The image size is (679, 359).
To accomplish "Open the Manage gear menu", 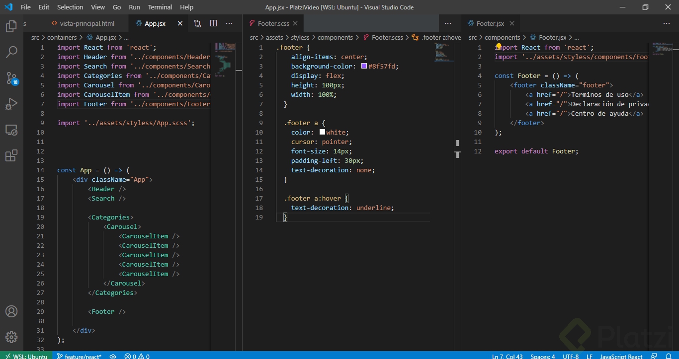I will click(x=11, y=337).
